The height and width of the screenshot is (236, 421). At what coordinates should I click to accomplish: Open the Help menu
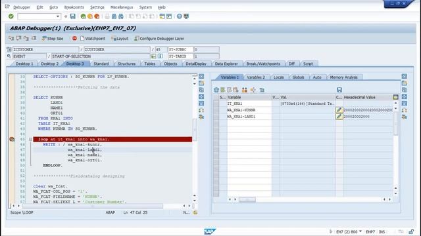click(x=161, y=7)
